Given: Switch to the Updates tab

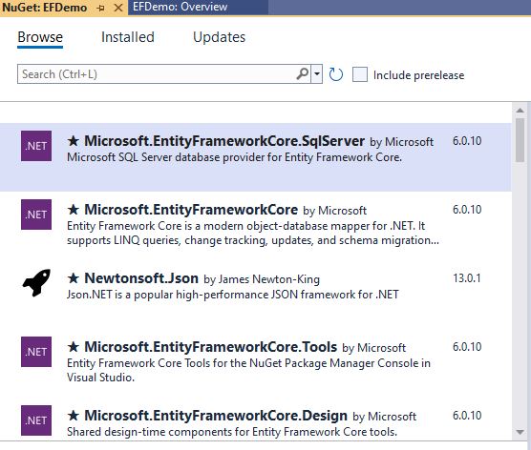Looking at the screenshot, I should (x=219, y=37).
